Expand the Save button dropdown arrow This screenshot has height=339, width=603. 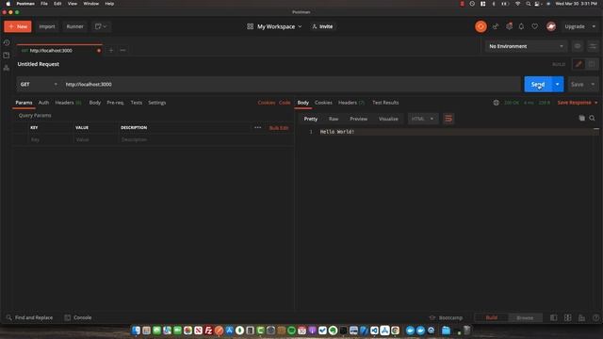coord(593,84)
